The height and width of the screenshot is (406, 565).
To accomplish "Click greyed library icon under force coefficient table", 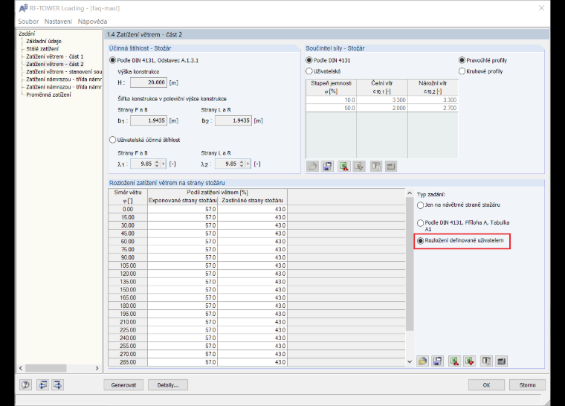I will coord(376,167).
